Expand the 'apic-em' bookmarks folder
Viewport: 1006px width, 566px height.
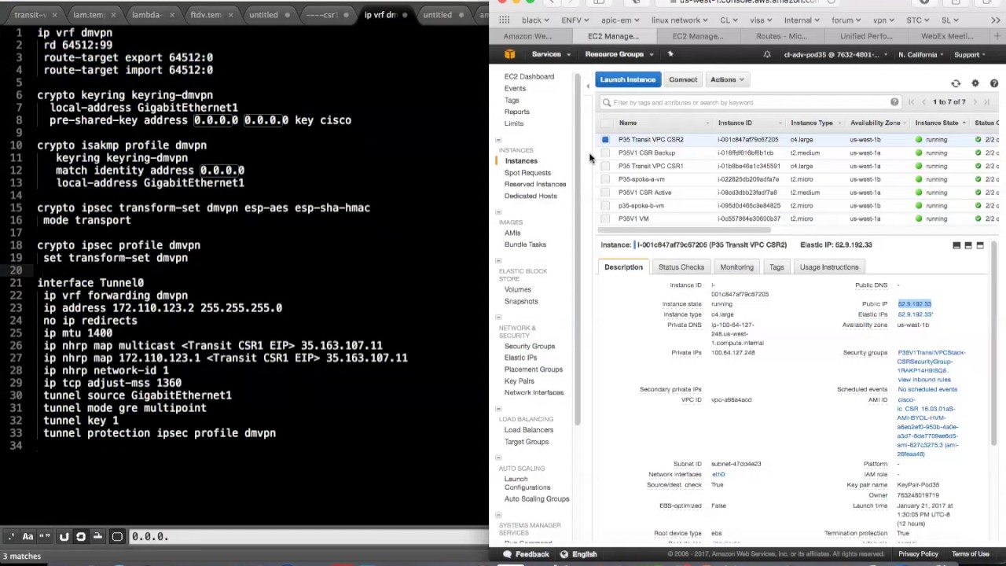[619, 20]
